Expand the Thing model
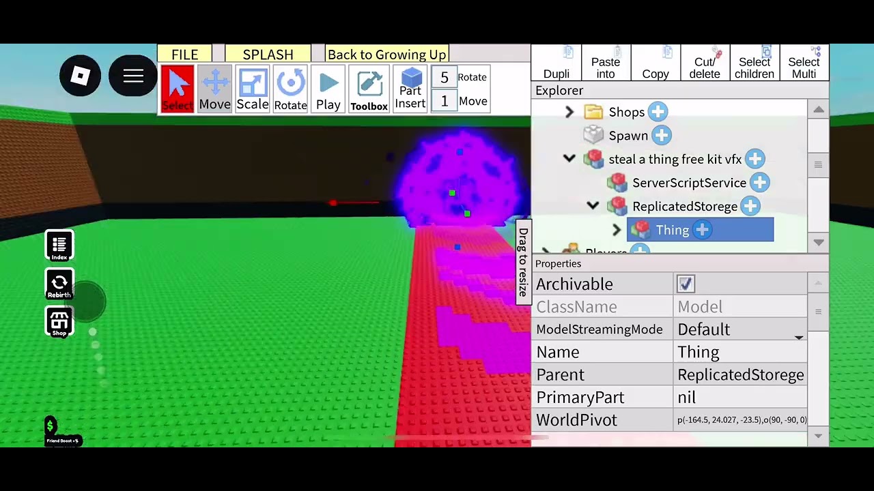 point(617,230)
